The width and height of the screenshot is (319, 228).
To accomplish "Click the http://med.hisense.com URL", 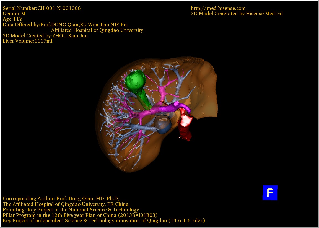I will pos(218,8).
